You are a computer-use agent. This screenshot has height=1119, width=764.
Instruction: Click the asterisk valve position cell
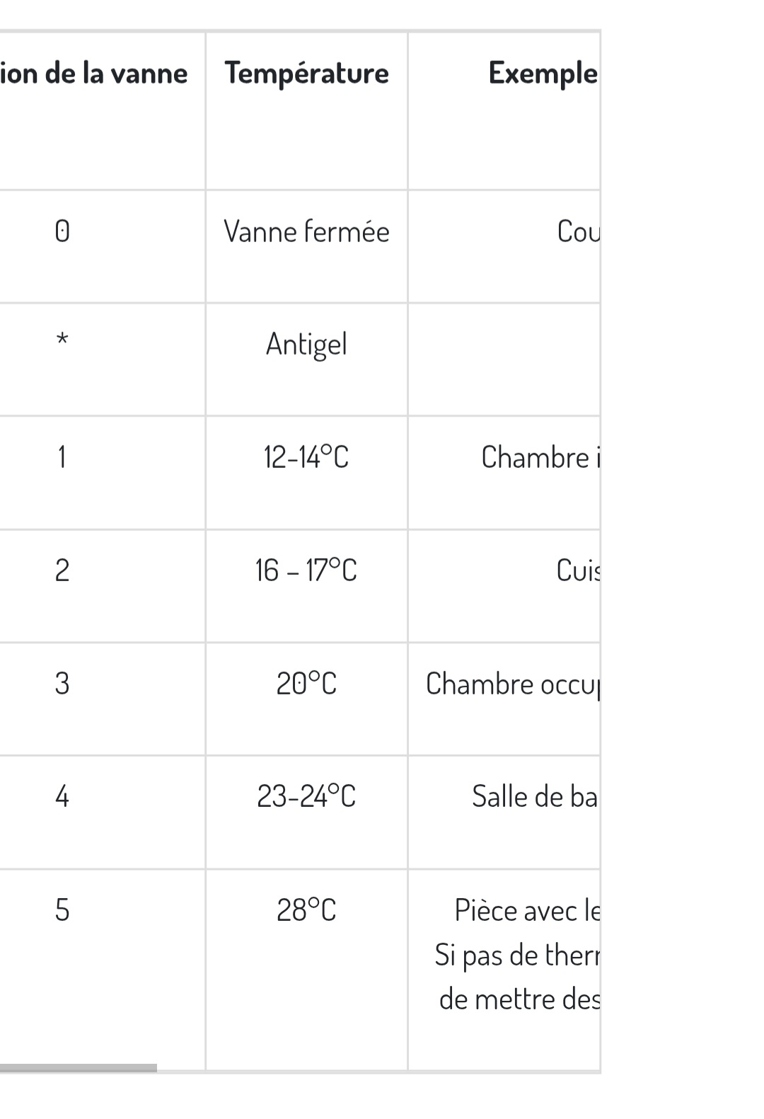[62, 341]
